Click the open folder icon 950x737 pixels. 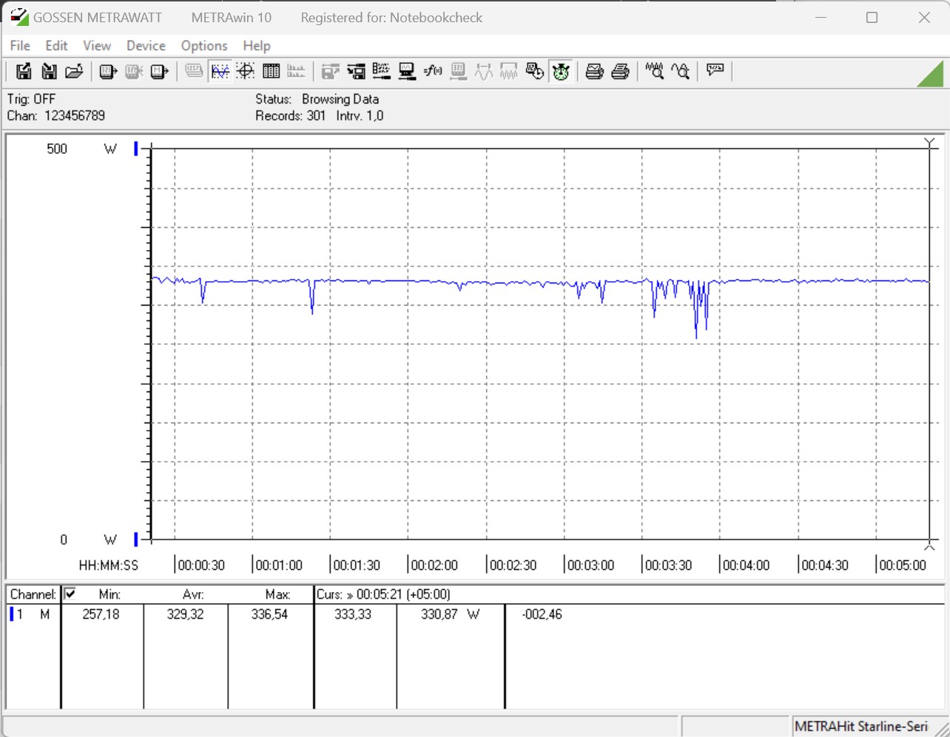(74, 71)
